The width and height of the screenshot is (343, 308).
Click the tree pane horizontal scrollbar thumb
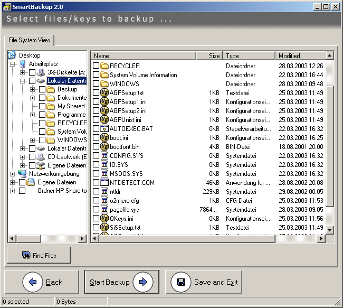(x=28, y=238)
